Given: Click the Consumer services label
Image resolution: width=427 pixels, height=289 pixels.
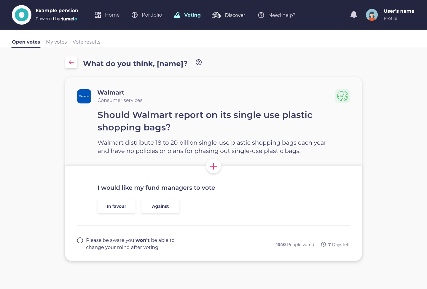Looking at the screenshot, I should 120,100.
